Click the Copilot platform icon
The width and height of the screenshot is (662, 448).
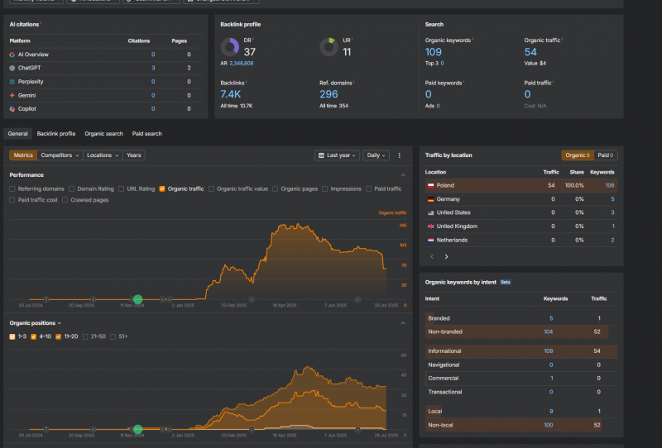click(x=12, y=108)
